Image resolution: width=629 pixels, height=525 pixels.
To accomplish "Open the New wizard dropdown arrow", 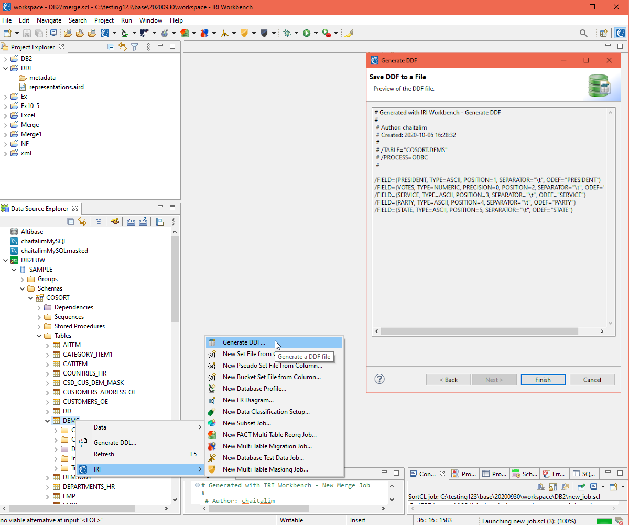I will click(17, 33).
